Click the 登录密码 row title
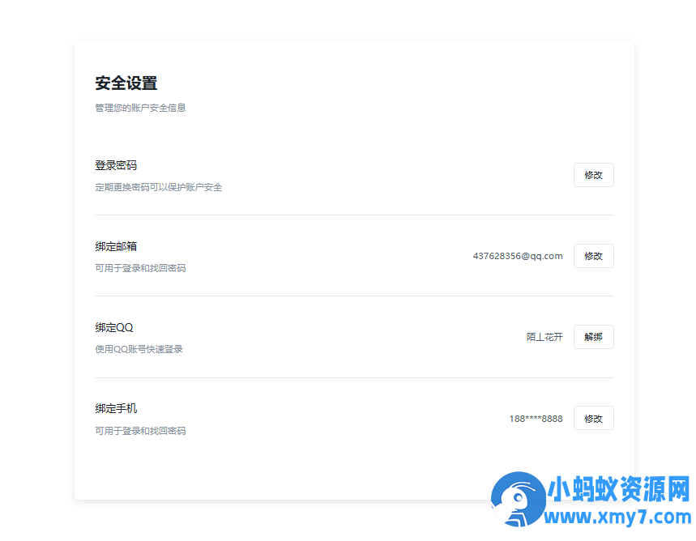This screenshot has height=541, width=696. point(116,165)
